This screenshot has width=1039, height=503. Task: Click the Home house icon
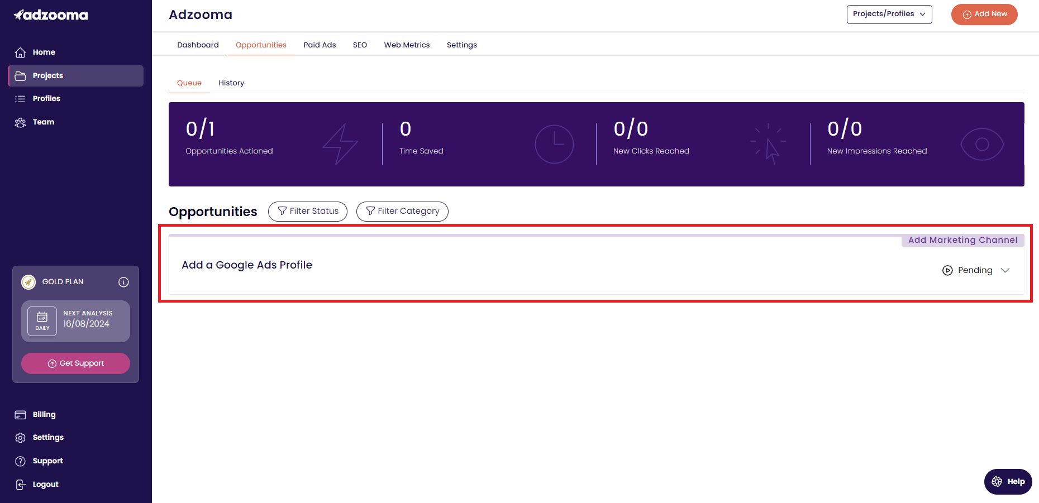click(20, 52)
